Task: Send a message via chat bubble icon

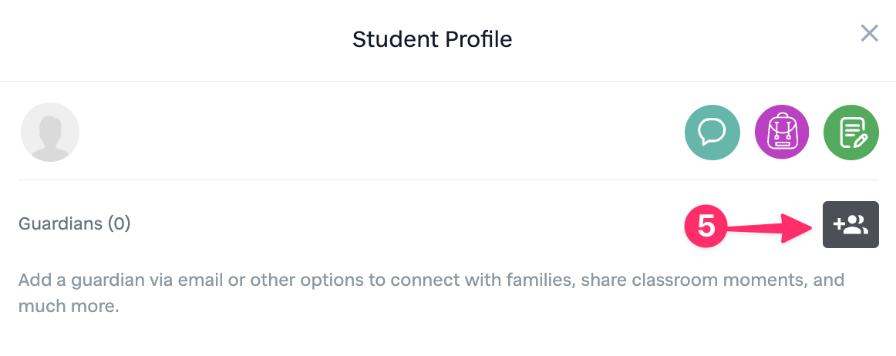Action: coord(712,133)
